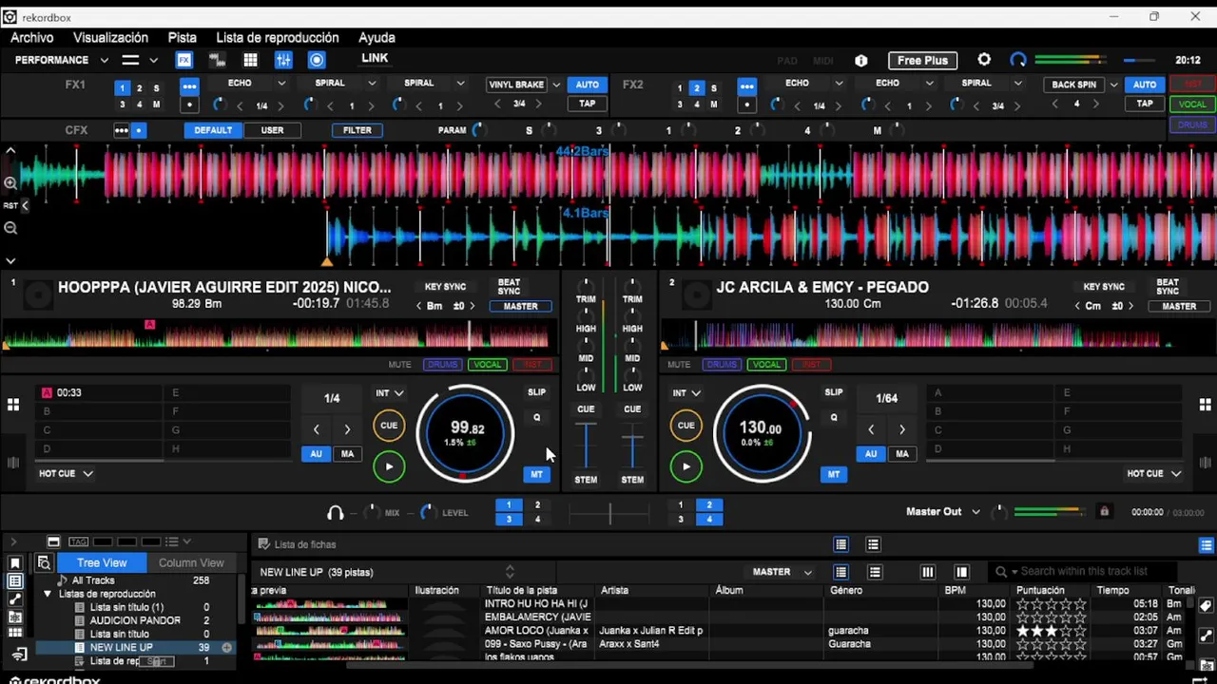Image resolution: width=1217 pixels, height=684 pixels.
Task: Adjust the CFX PARAM knob
Action: coord(477,130)
